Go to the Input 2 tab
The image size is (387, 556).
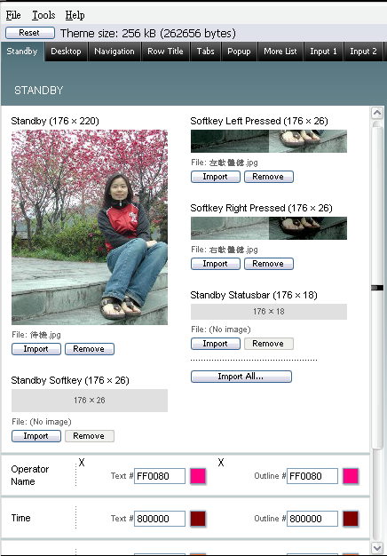(363, 52)
